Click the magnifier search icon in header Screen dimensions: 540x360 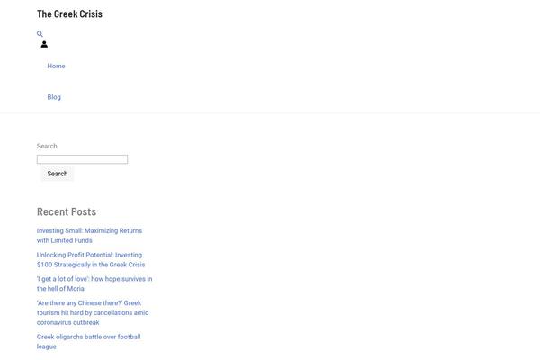point(40,34)
